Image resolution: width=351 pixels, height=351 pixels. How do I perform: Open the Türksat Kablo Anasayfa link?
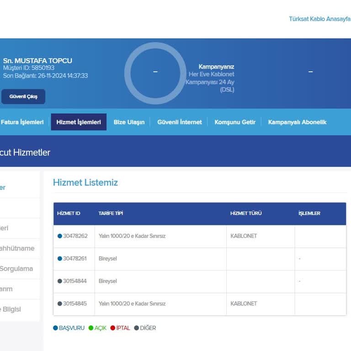pos(319,19)
